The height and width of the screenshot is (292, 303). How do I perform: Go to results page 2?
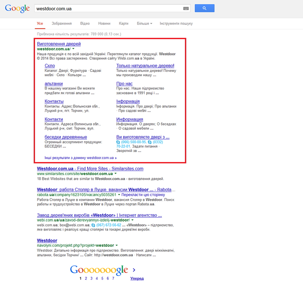click(x=86, y=278)
